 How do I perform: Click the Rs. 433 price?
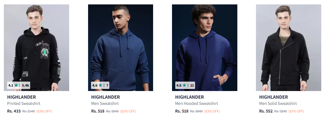point(14,111)
